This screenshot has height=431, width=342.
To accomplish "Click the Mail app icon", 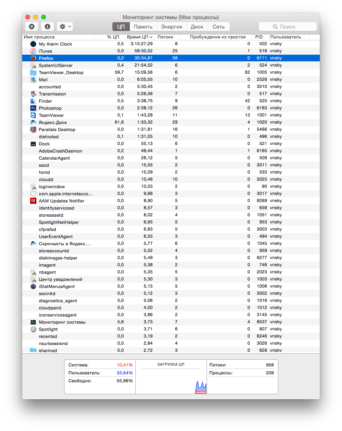I will point(33,80).
